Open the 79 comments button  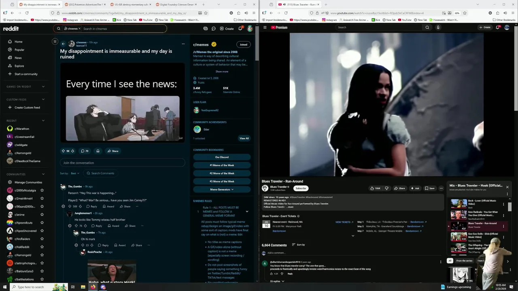[85, 151]
